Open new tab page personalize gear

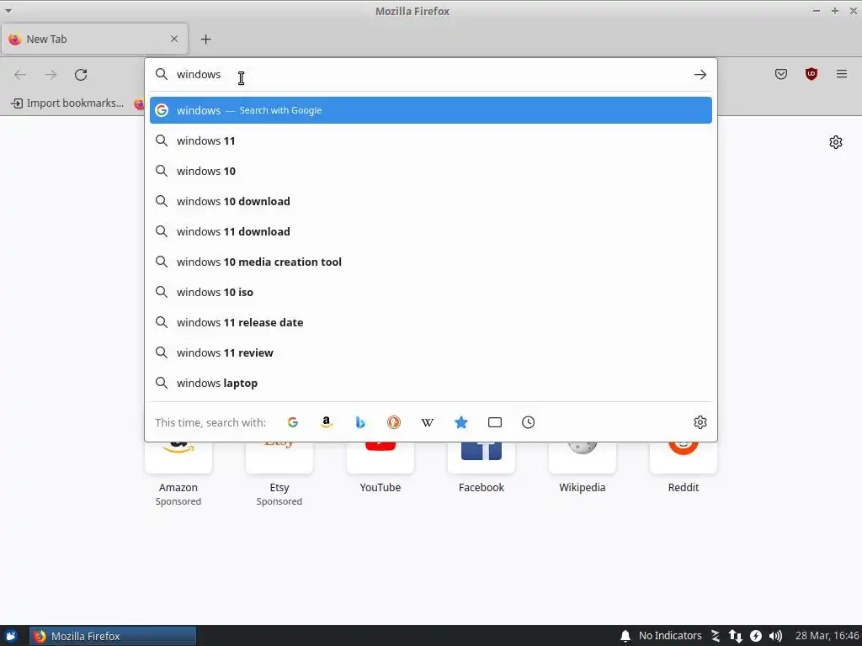pos(836,141)
